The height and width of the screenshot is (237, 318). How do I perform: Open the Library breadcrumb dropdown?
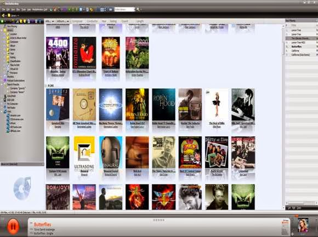[x=18, y=15]
